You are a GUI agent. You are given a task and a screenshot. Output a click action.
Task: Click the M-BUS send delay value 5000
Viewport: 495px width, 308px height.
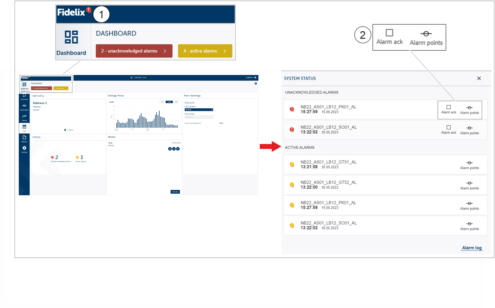click(x=221, y=123)
